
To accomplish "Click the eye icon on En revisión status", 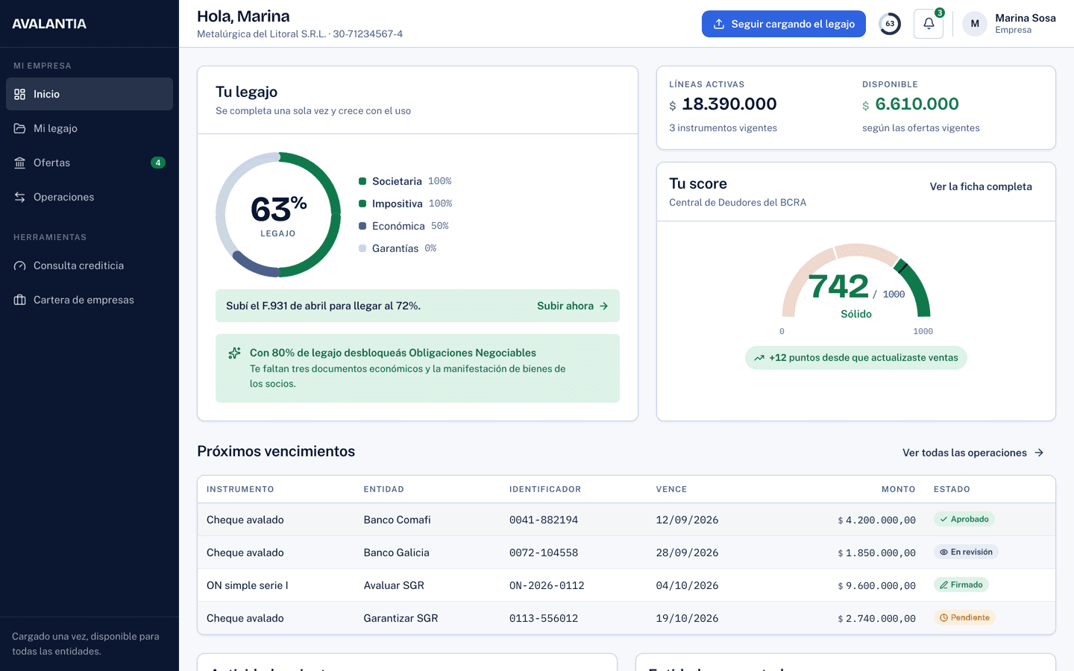I will pyautogui.click(x=943, y=552).
